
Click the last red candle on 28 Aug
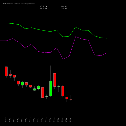(71, 100)
